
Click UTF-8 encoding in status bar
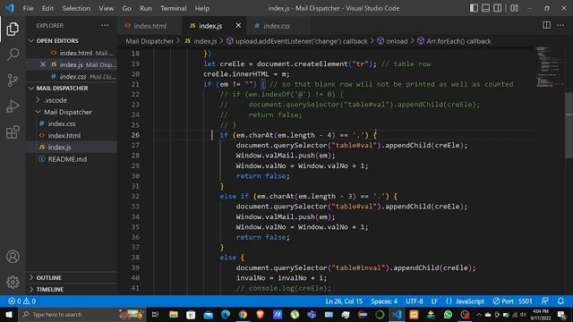tap(414, 301)
